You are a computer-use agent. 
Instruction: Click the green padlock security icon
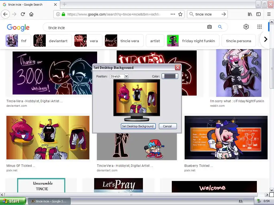click(x=63, y=14)
